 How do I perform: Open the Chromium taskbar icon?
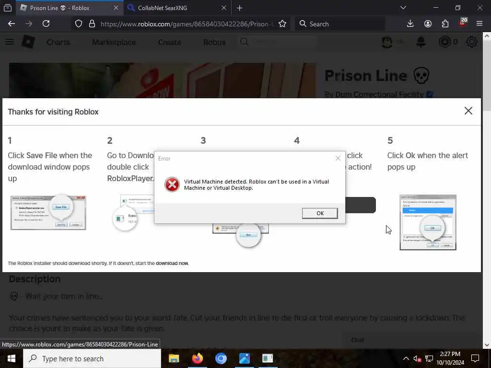tap(221, 358)
